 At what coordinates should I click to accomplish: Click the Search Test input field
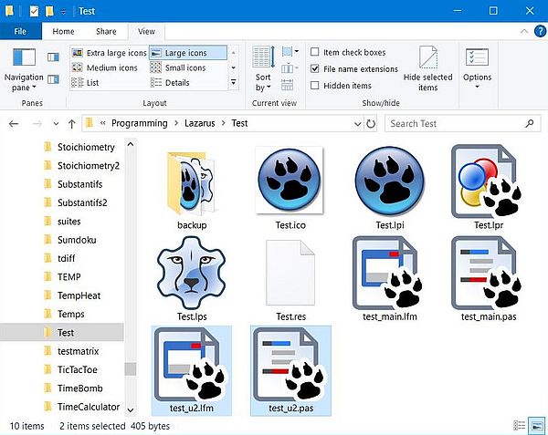(x=463, y=123)
